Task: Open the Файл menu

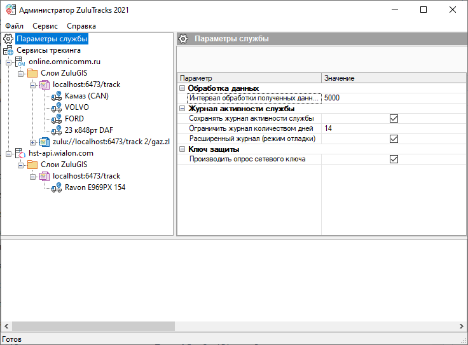Action: (x=14, y=26)
